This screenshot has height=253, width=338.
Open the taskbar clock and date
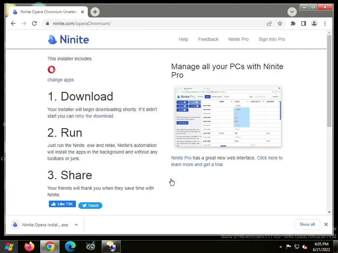tap(321, 247)
